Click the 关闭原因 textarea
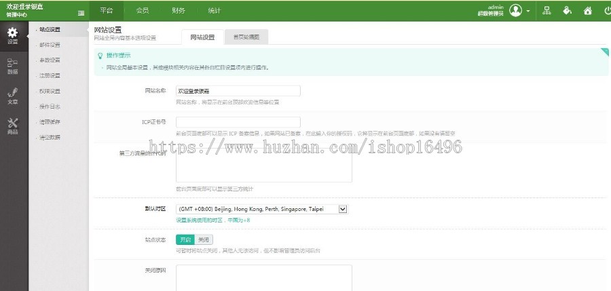This screenshot has height=291, width=611. click(x=264, y=277)
